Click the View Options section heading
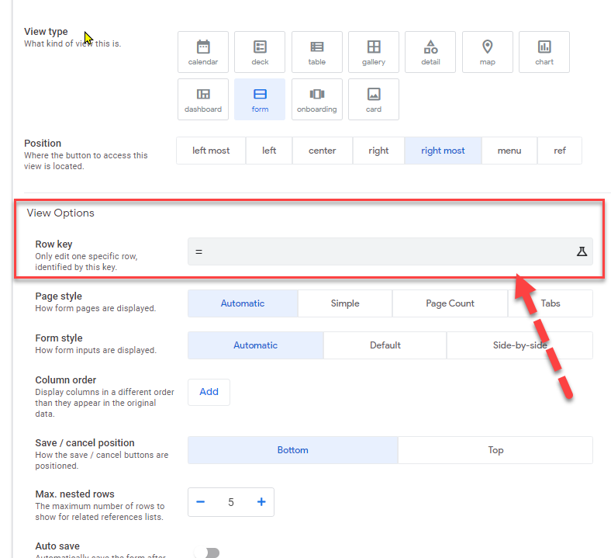The image size is (611, 558). (60, 213)
